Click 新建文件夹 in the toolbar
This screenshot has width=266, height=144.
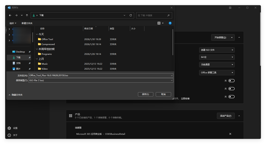tap(27, 23)
